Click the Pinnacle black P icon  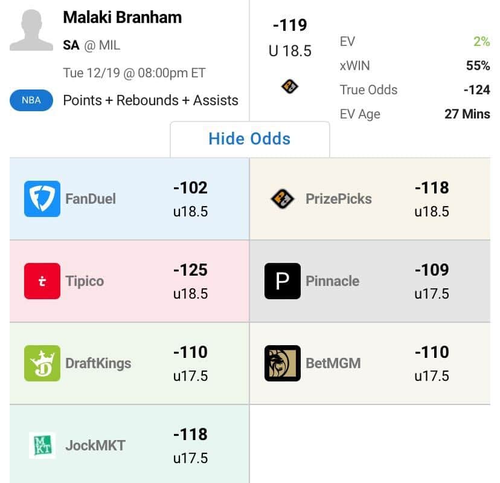tap(283, 281)
